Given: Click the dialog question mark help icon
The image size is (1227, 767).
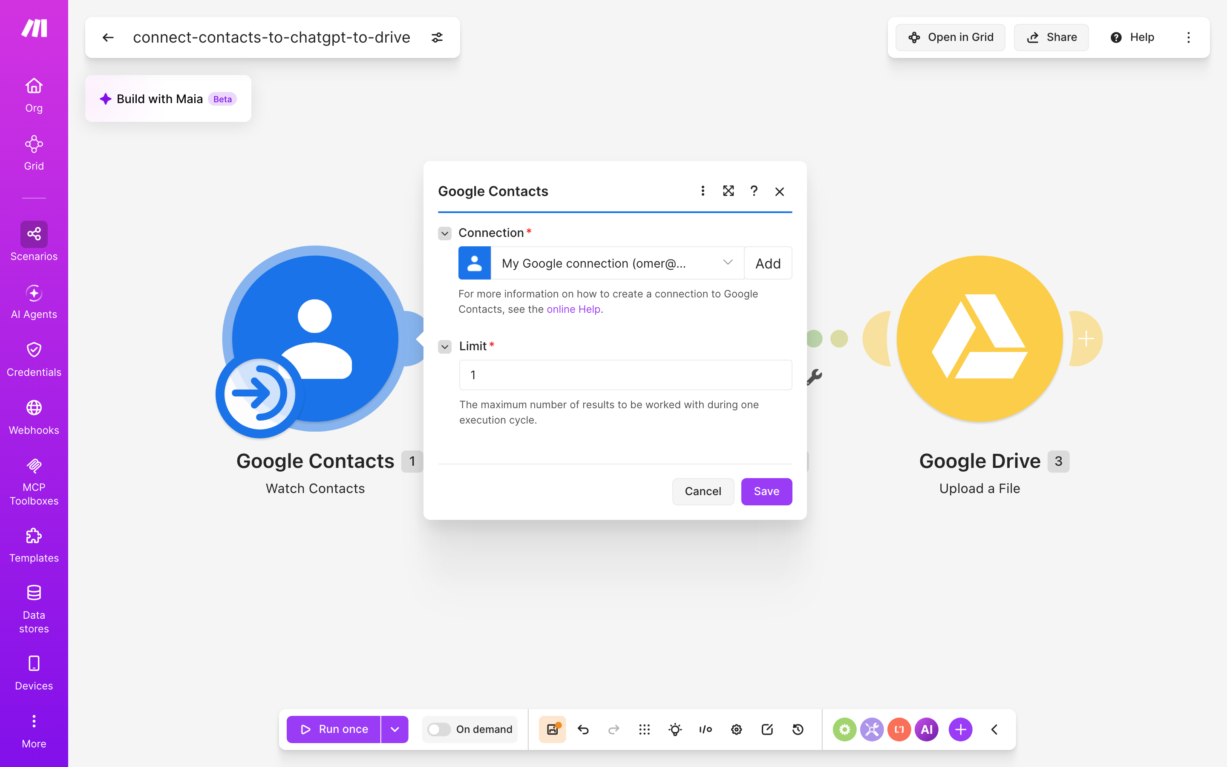Looking at the screenshot, I should pos(754,191).
